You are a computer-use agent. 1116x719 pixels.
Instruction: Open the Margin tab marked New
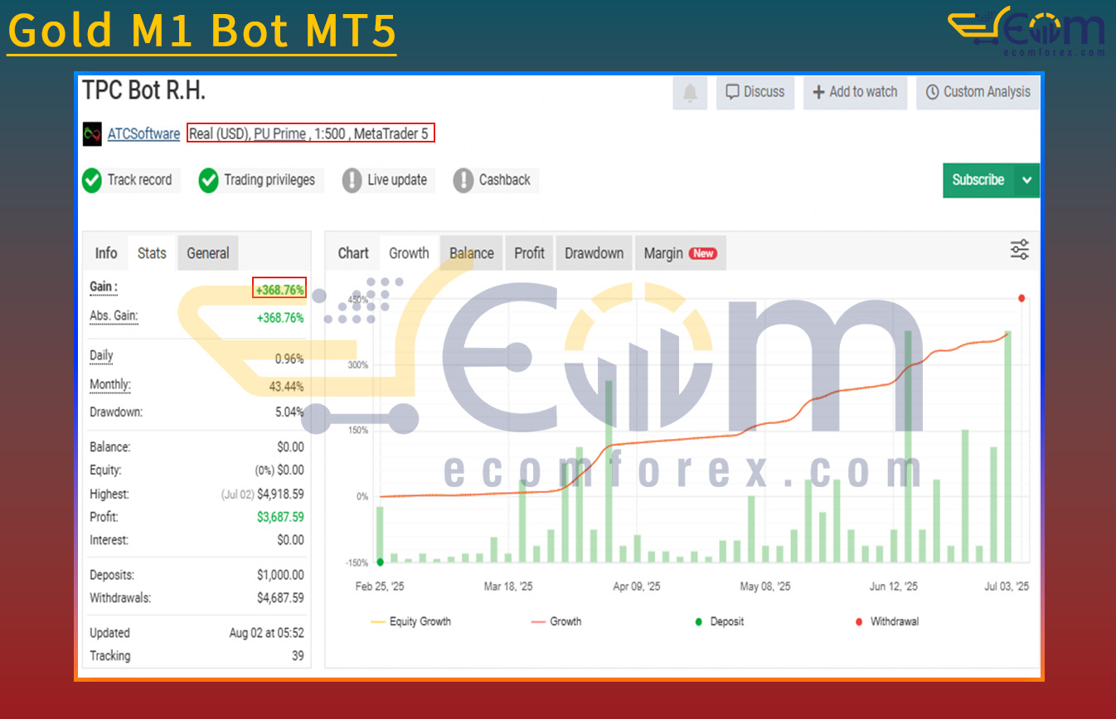coord(681,253)
